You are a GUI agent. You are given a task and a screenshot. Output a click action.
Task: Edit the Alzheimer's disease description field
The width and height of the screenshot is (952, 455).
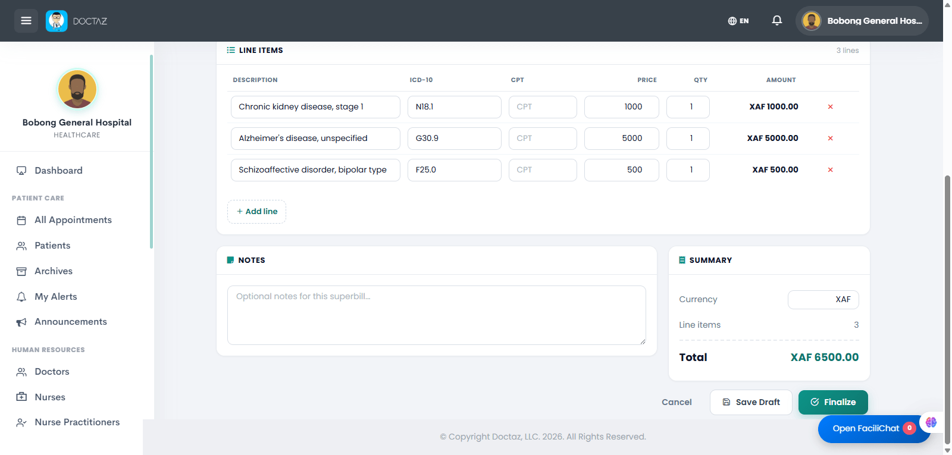pos(315,139)
